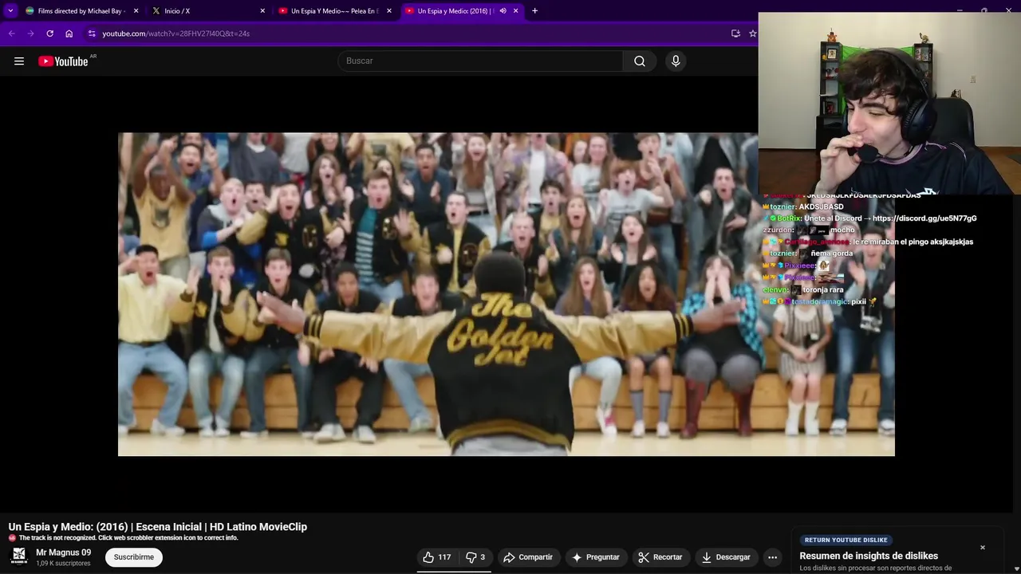Image resolution: width=1021 pixels, height=574 pixels.
Task: Download the video via Descargar button
Action: point(726,557)
